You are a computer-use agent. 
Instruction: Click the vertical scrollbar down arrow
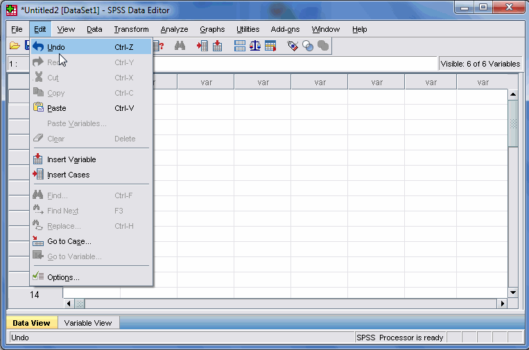coord(513,292)
